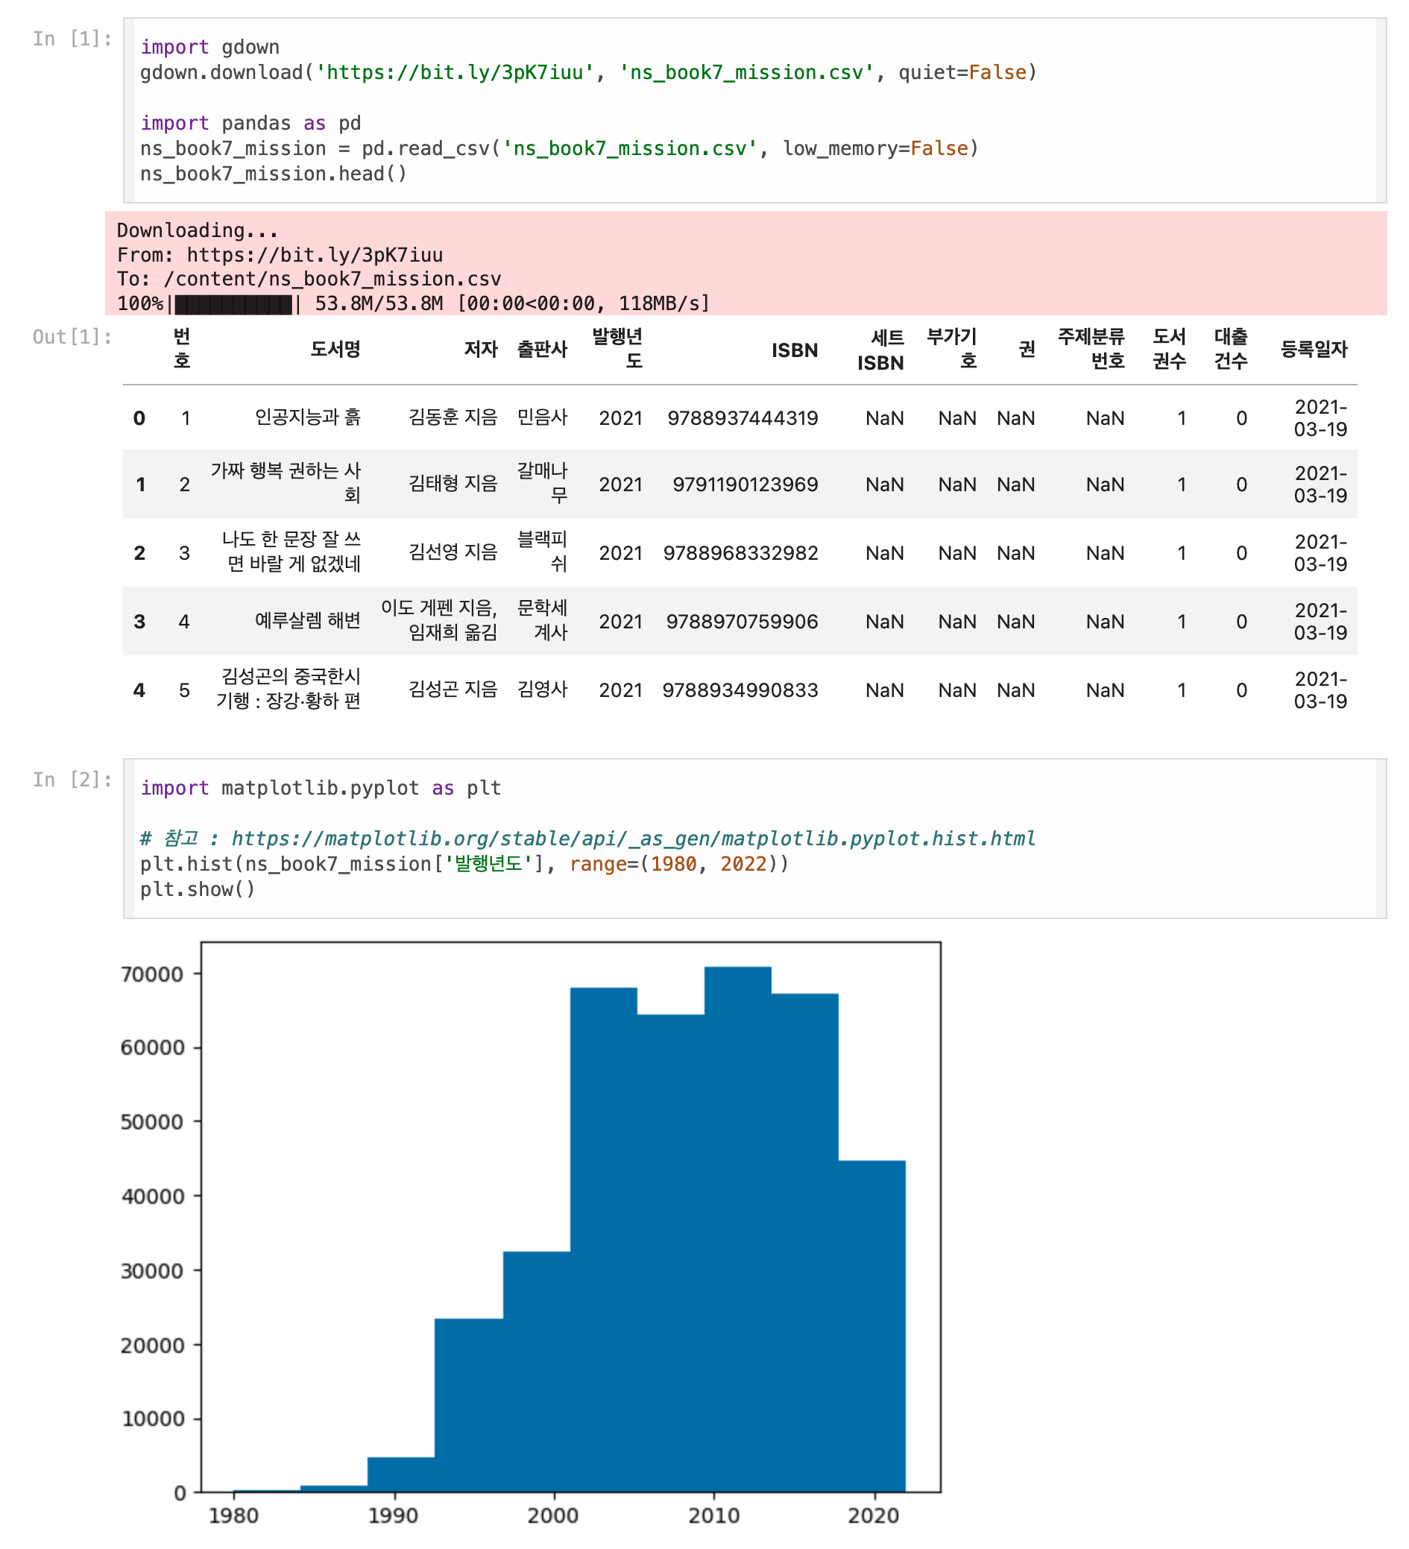Click the '김성곤의 중국한시기행' title cell
Image resolution: width=1409 pixels, height=1549 pixels.
[289, 689]
